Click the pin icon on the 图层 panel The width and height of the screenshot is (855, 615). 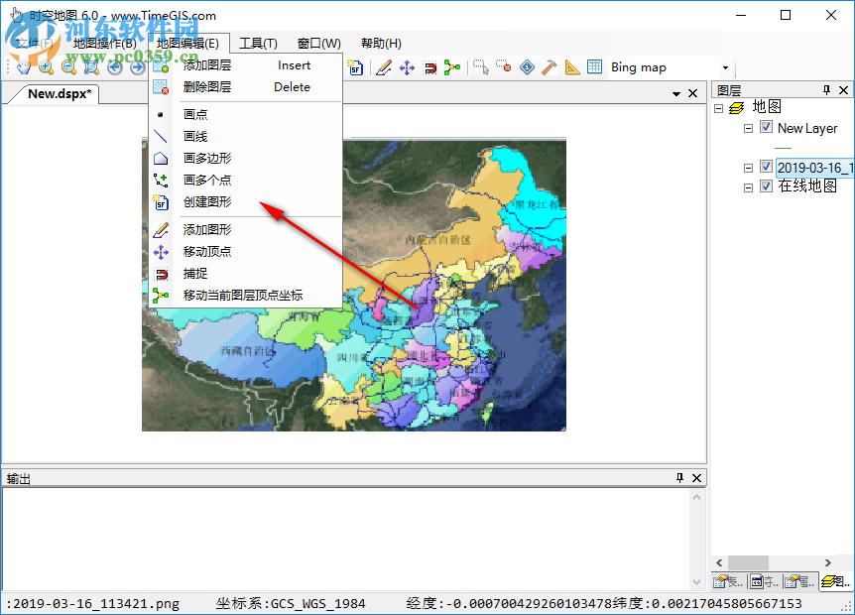pos(826,88)
